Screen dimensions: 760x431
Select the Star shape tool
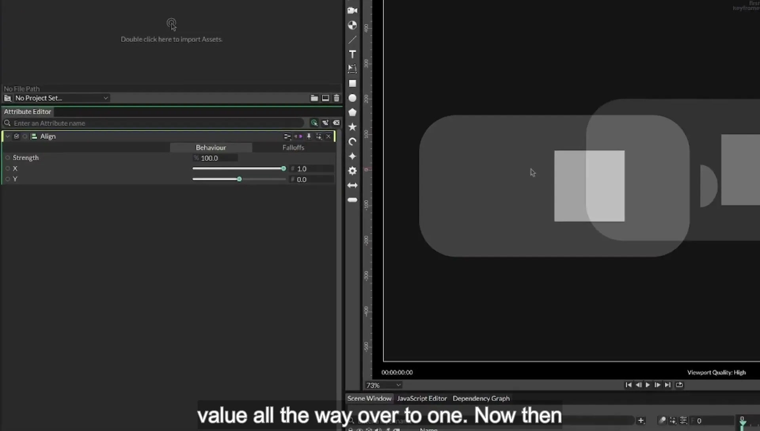tap(352, 127)
